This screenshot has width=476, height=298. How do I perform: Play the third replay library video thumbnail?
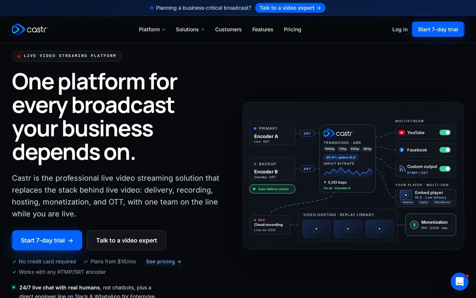379,229
